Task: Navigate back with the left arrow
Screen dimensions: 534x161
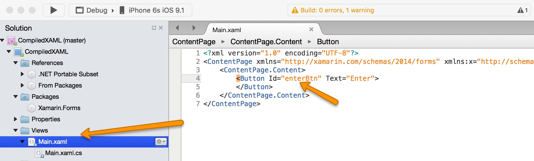Action: [x=177, y=28]
